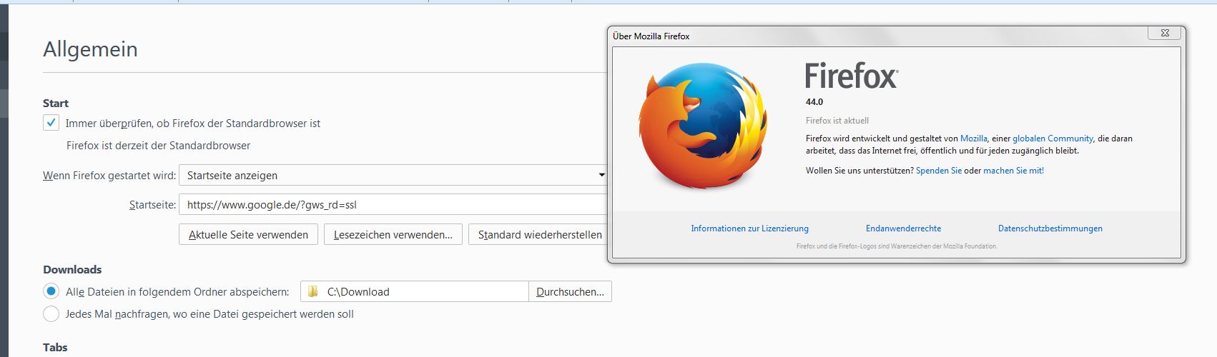1217x357 pixels.
Task: Click 'Aktuelle Seite verwenden' button
Action: [x=248, y=235]
